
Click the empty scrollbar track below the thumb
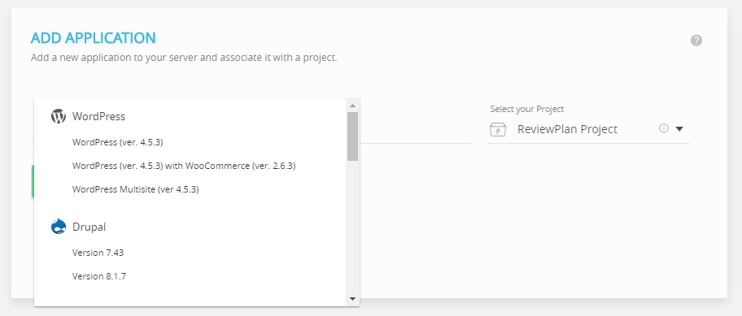tap(352, 227)
